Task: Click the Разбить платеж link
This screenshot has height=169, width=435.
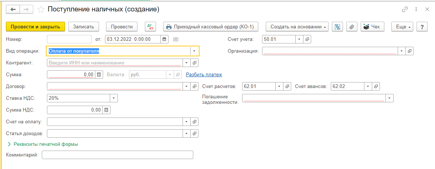Action: [x=204, y=75]
